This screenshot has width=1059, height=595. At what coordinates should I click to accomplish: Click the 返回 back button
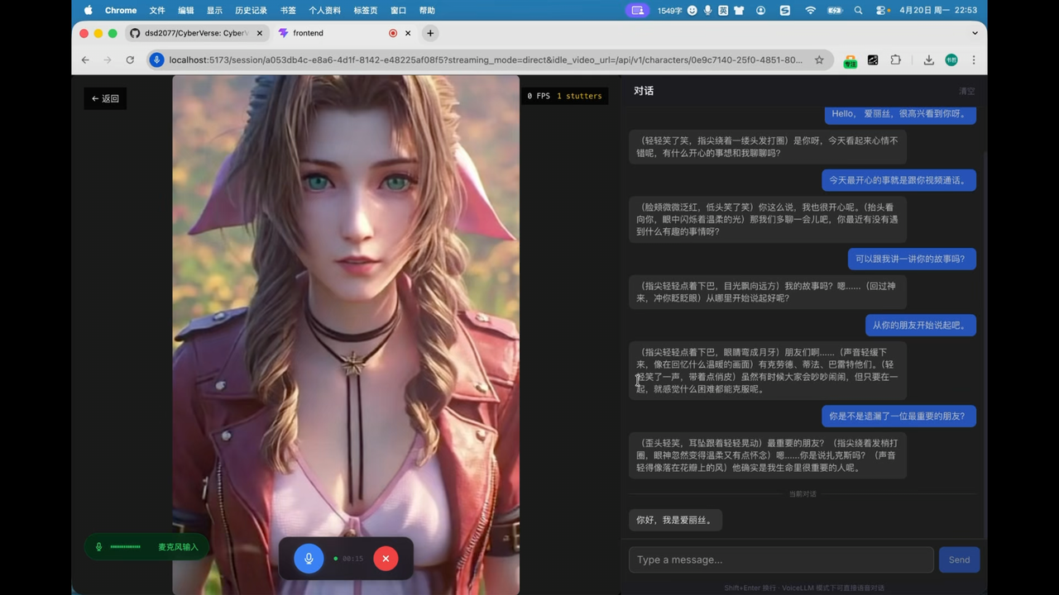pos(105,98)
